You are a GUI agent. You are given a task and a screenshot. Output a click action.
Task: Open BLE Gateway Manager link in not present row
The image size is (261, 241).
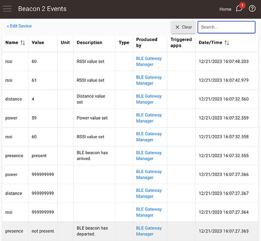[x=149, y=231]
